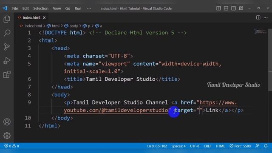Click href attribute on line 9
272x153 pixels.
(x=187, y=102)
